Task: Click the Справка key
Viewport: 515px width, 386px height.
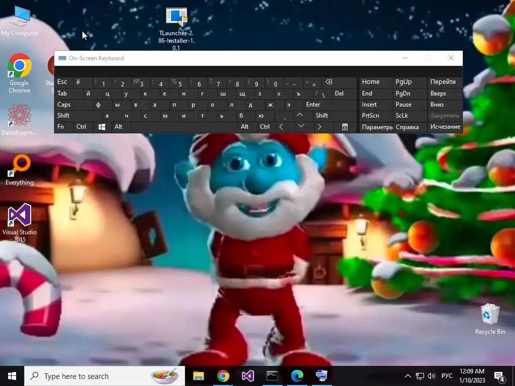Action: 410,127
